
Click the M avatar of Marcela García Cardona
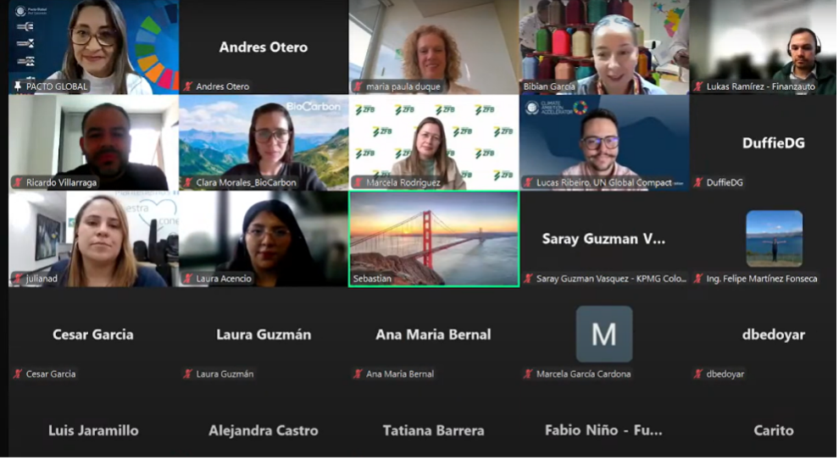click(604, 335)
